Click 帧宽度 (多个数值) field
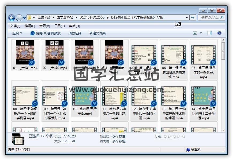The width and height of the screenshot is (233, 160). click(x=113, y=136)
